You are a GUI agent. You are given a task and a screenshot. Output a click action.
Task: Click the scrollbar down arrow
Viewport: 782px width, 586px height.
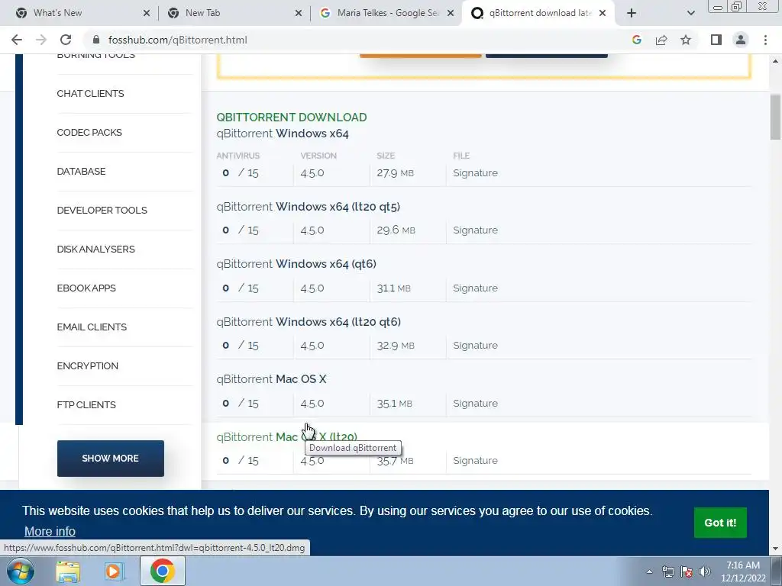(x=775, y=549)
